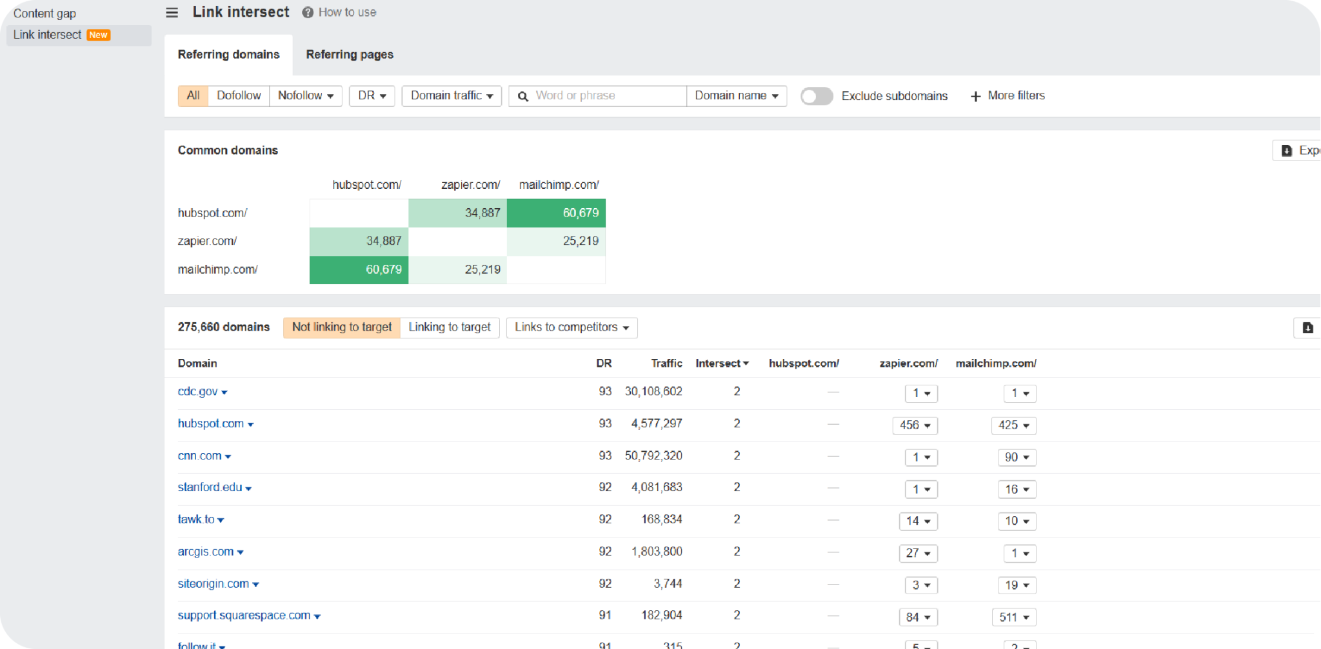Open the Nofollow dropdown

pos(306,96)
